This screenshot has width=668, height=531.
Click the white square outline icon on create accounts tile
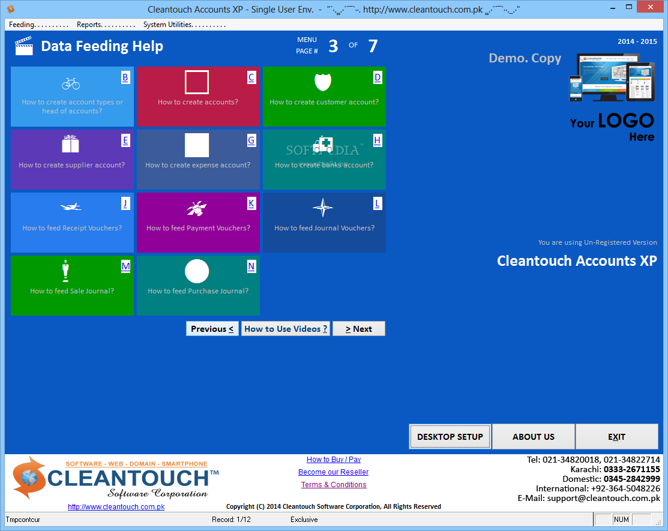pos(197,82)
